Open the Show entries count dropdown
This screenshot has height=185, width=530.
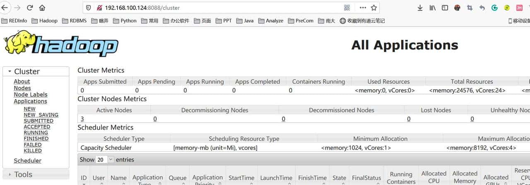(x=105, y=159)
